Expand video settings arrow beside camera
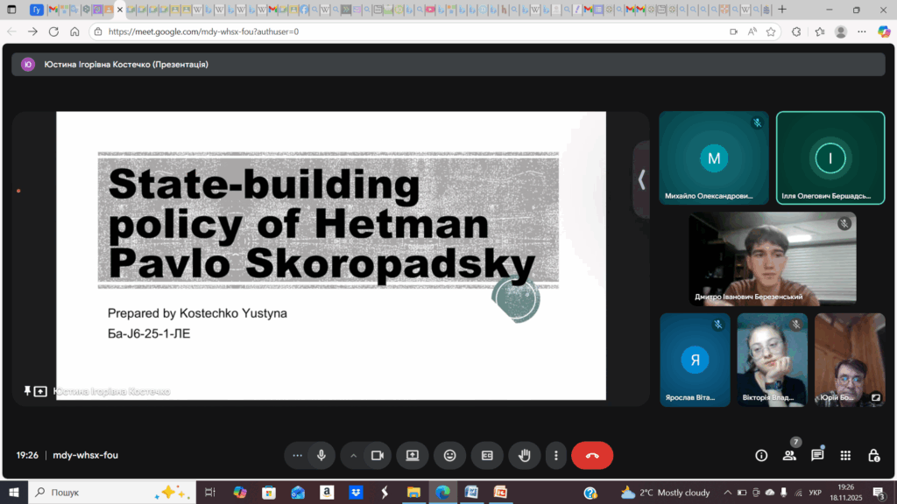The width and height of the screenshot is (897, 504). (x=354, y=455)
